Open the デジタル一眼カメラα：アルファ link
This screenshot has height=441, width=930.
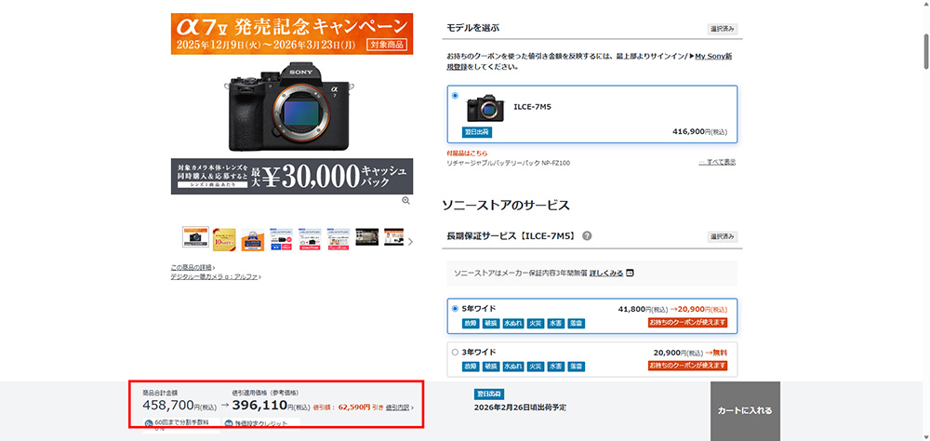pos(216,276)
